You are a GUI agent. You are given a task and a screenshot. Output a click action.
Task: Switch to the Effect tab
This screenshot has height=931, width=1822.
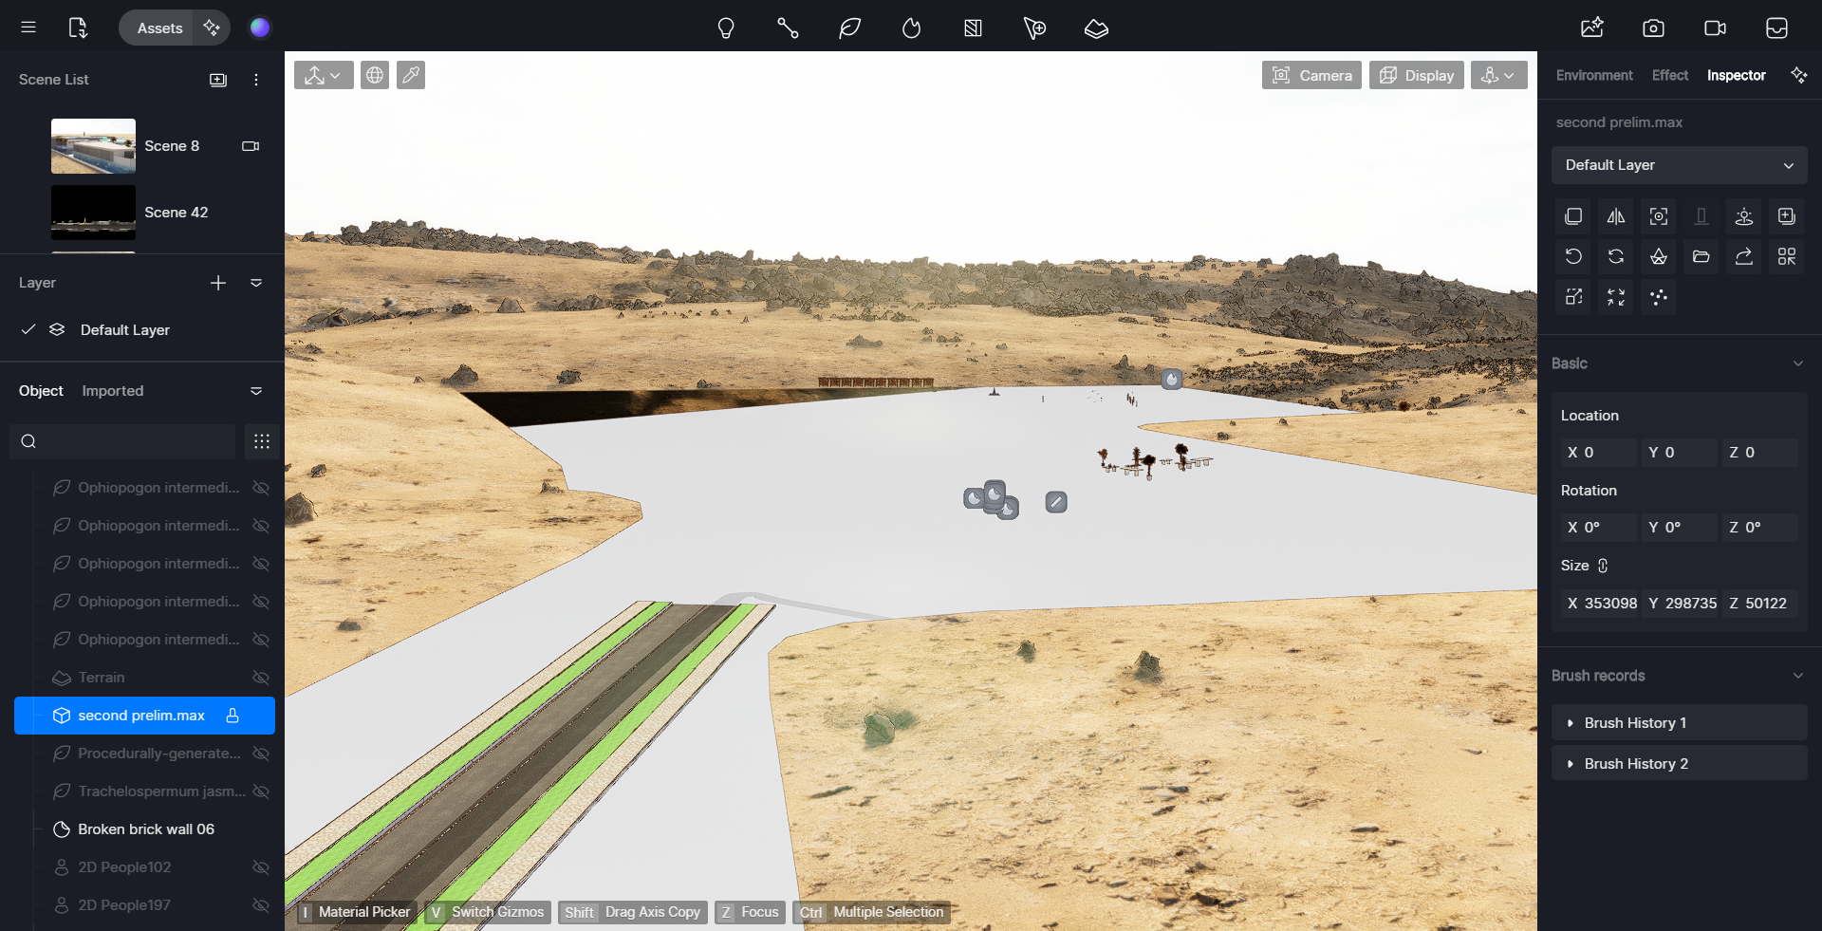[x=1670, y=75]
